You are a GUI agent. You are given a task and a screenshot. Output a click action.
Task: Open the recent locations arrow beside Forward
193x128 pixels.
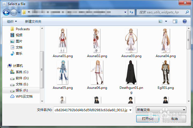(19, 12)
